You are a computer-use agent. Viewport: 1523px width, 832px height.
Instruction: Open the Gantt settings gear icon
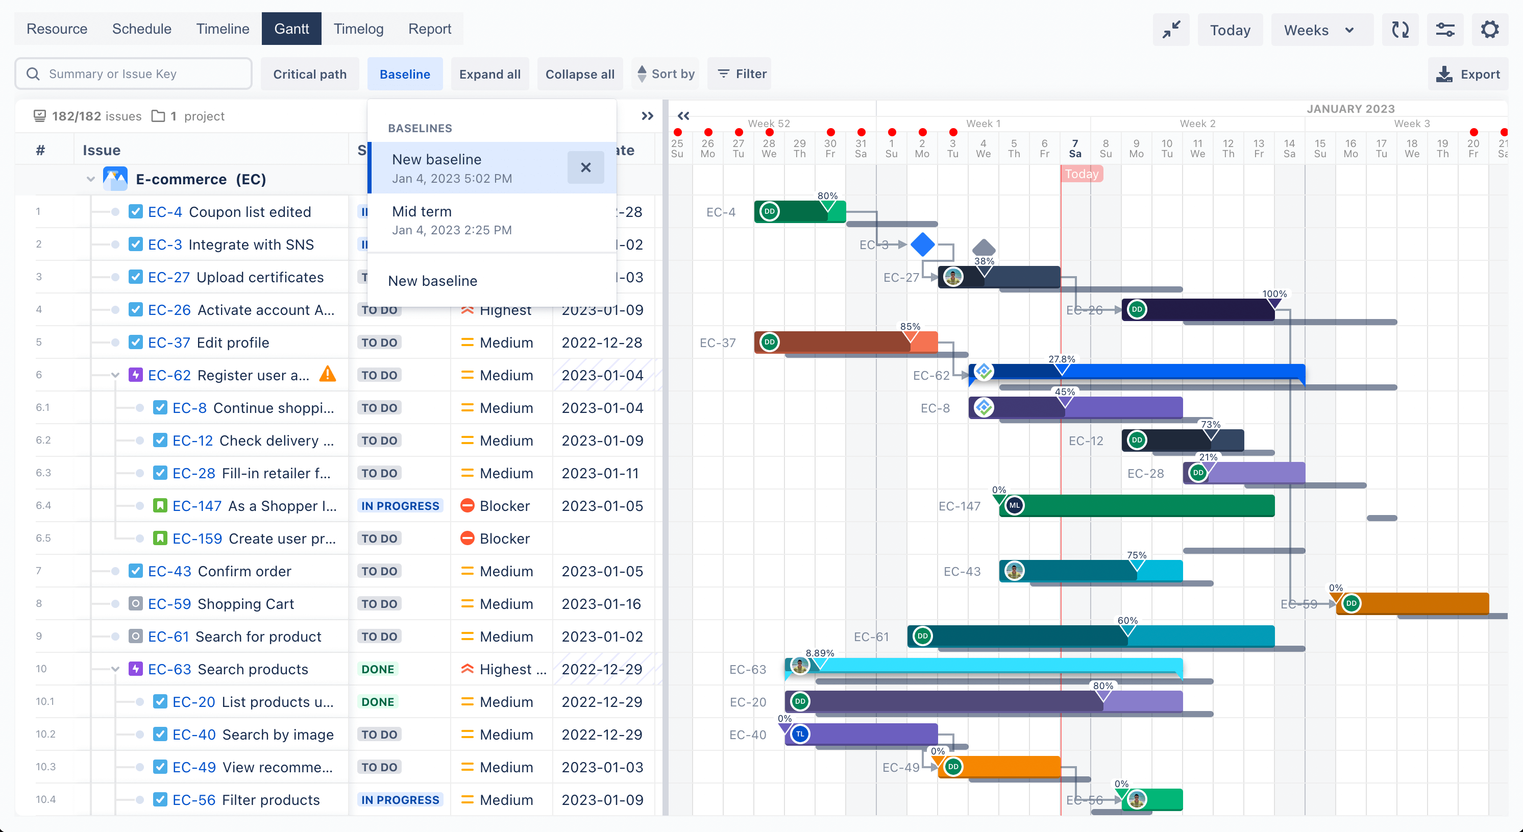[1490, 29]
